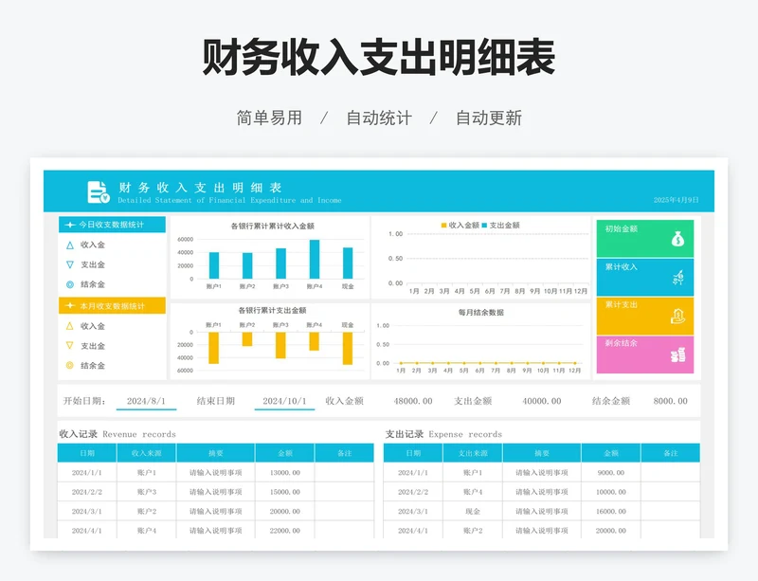
Task: Click the document icon in the blue header
Action: [99, 191]
